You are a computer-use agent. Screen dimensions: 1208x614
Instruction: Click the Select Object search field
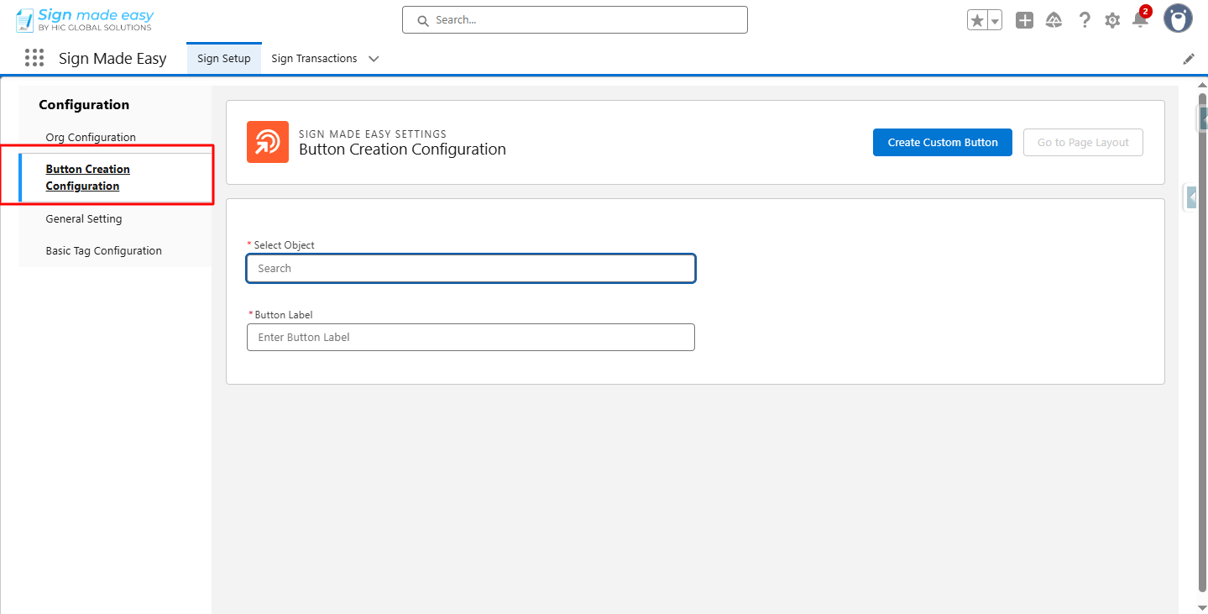coord(470,268)
